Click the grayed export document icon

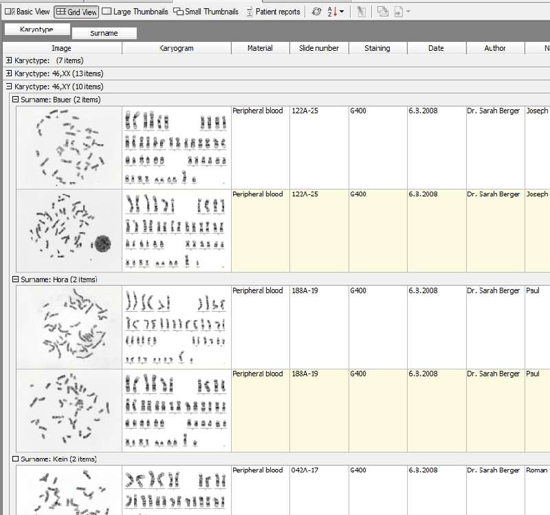[399, 12]
